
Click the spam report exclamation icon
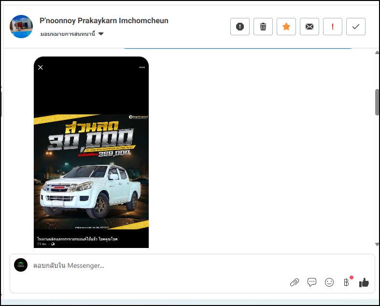pyautogui.click(x=239, y=27)
